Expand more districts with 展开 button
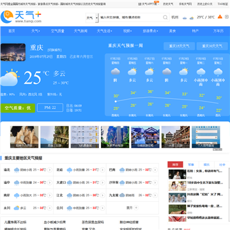230x230 pixels. pyautogui.click(x=132, y=208)
